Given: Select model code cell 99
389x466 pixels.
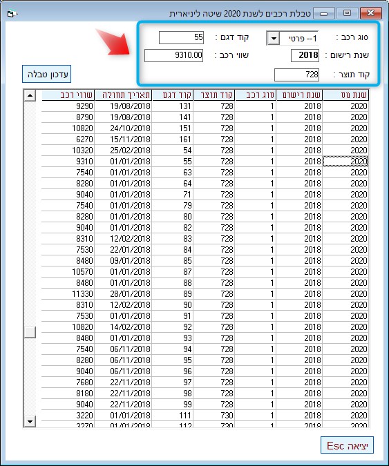Looking at the screenshot, I should coord(173,404).
